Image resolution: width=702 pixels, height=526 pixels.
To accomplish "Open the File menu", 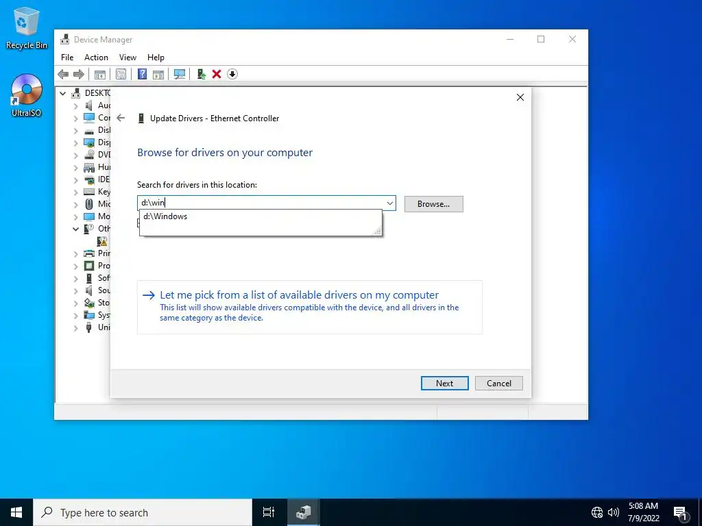I will 67,58.
